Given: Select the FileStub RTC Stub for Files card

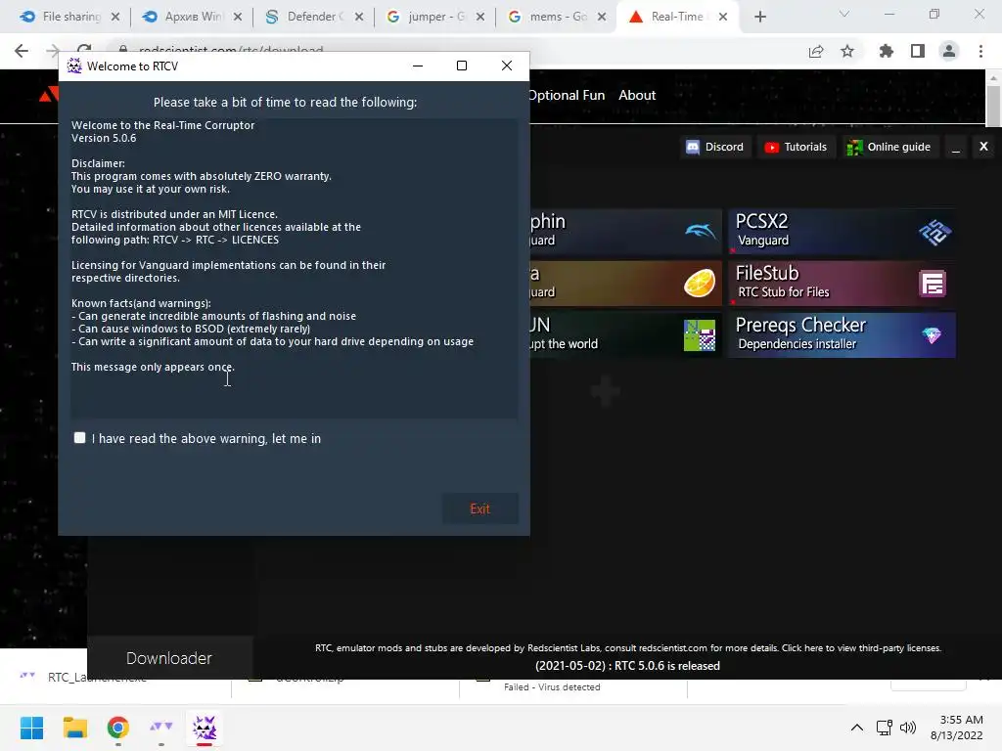Looking at the screenshot, I should [x=842, y=283].
